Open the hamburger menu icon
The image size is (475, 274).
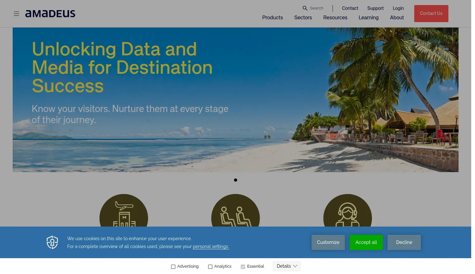pyautogui.click(x=16, y=14)
